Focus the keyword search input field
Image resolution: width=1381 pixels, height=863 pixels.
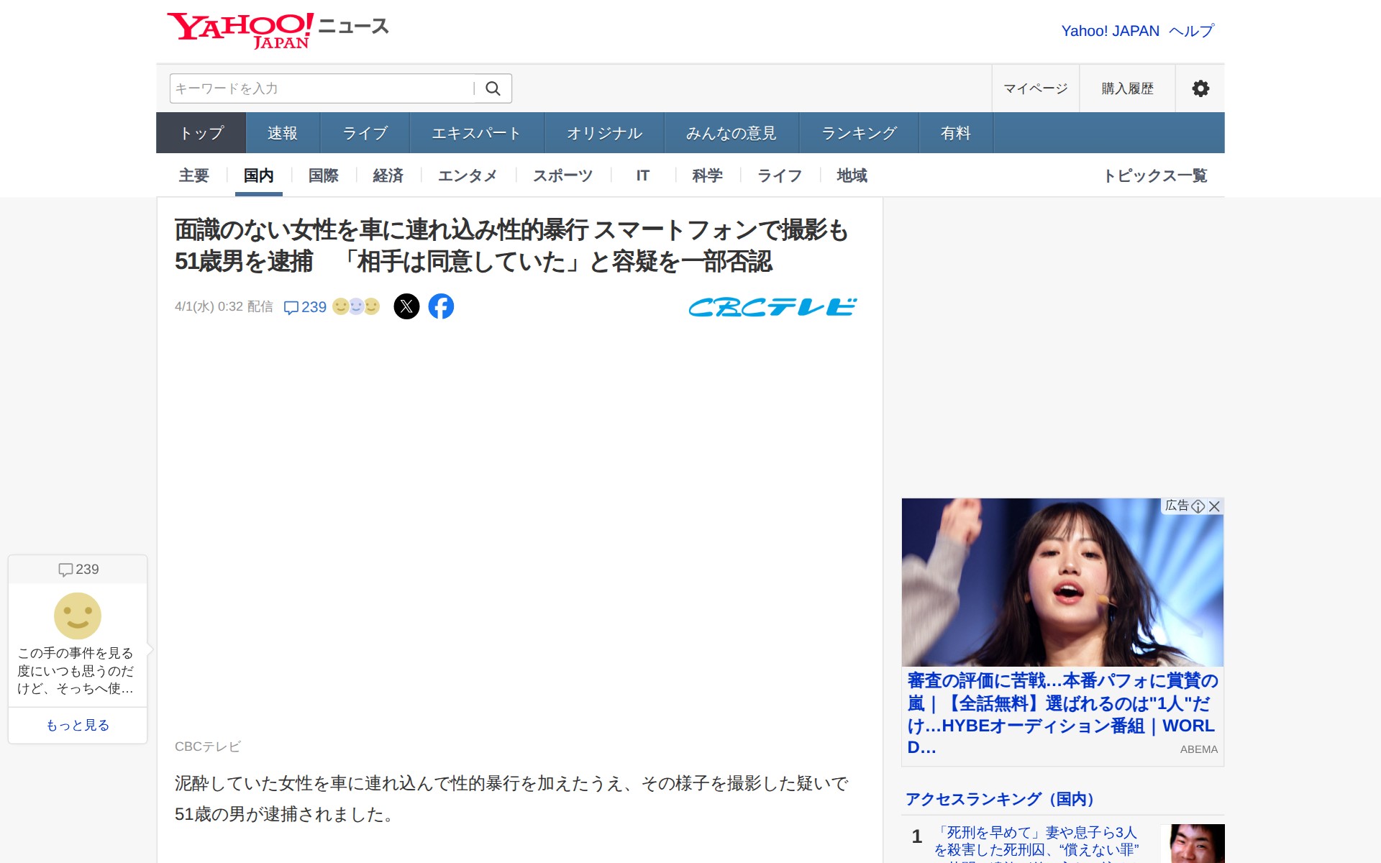[x=320, y=88]
